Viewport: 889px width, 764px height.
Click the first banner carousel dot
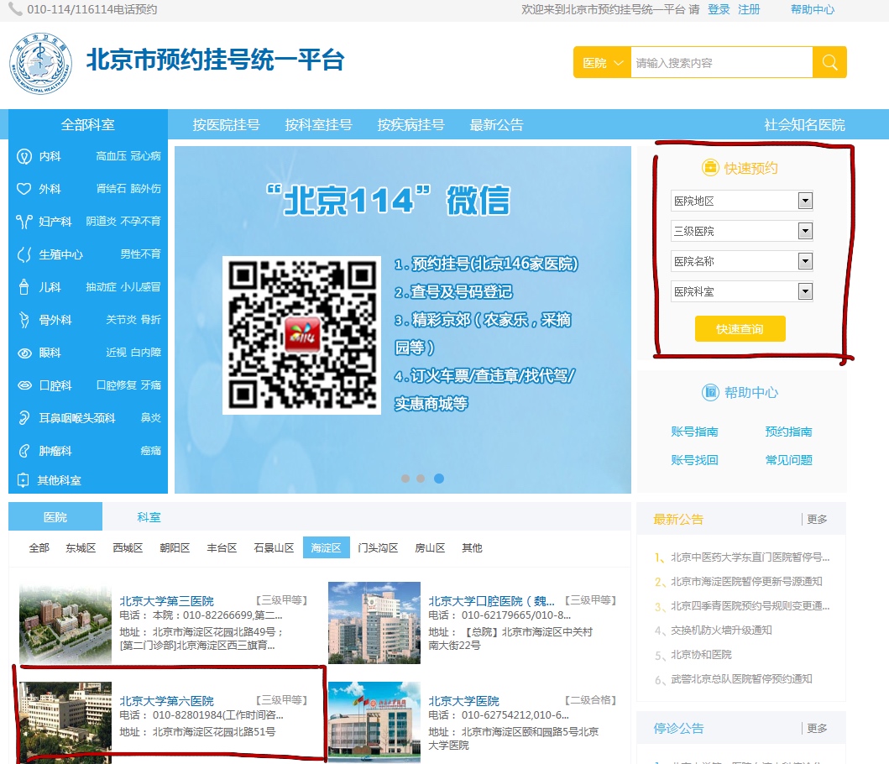[x=405, y=479]
